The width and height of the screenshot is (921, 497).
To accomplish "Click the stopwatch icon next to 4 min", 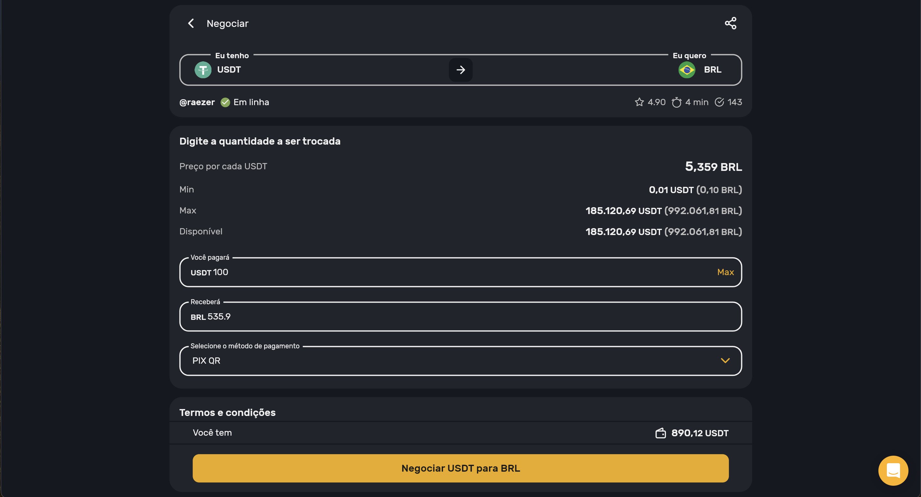I will (x=676, y=103).
